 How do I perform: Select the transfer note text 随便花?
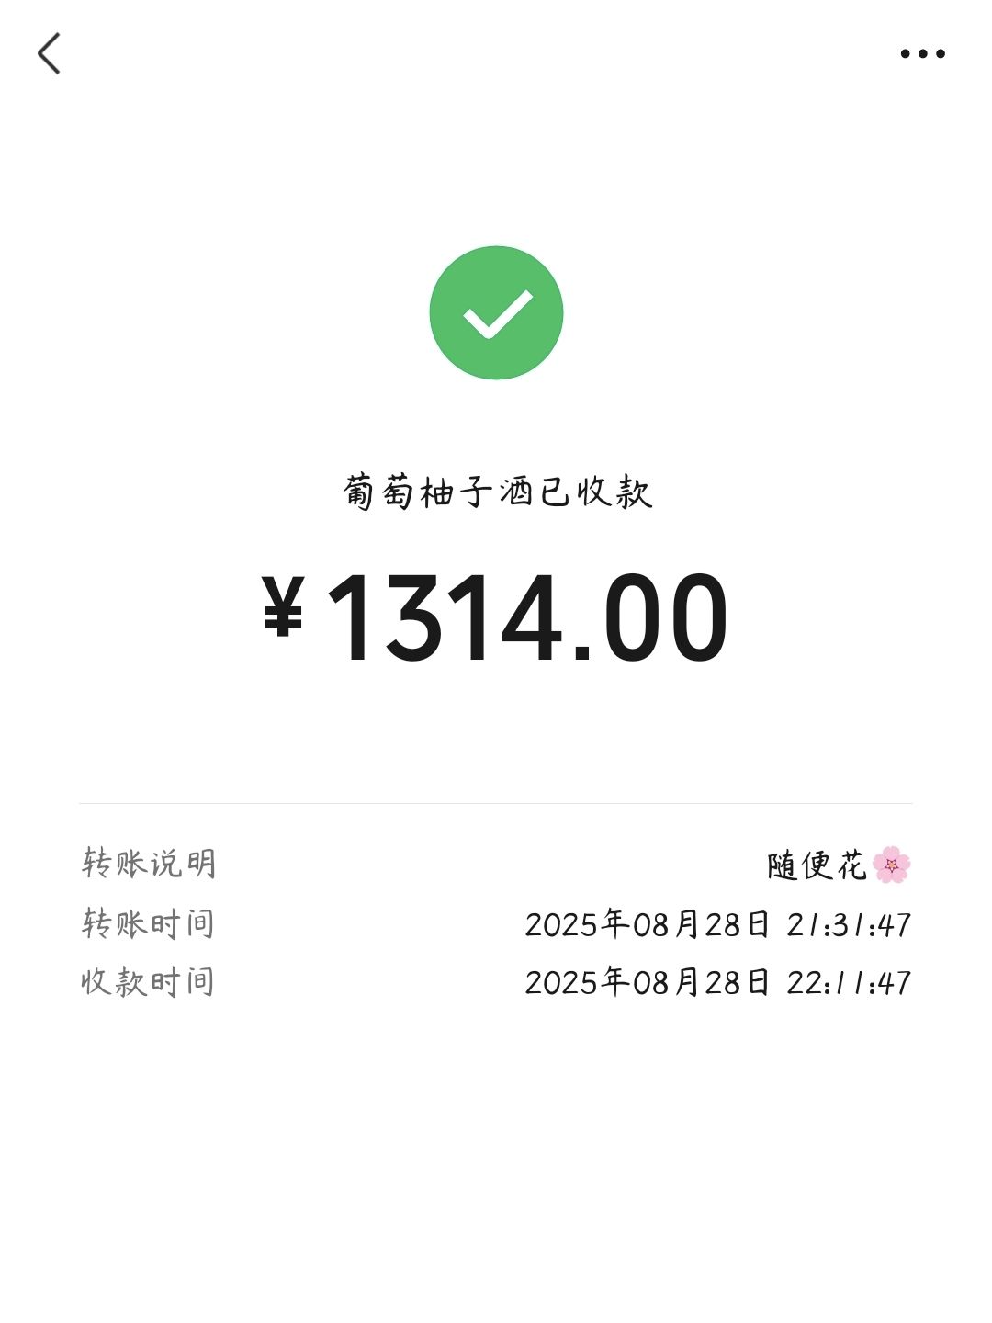[x=817, y=865]
